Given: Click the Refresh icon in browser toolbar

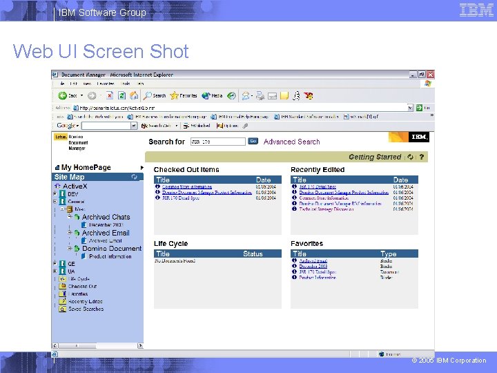Looking at the screenshot, I should click(x=121, y=95).
